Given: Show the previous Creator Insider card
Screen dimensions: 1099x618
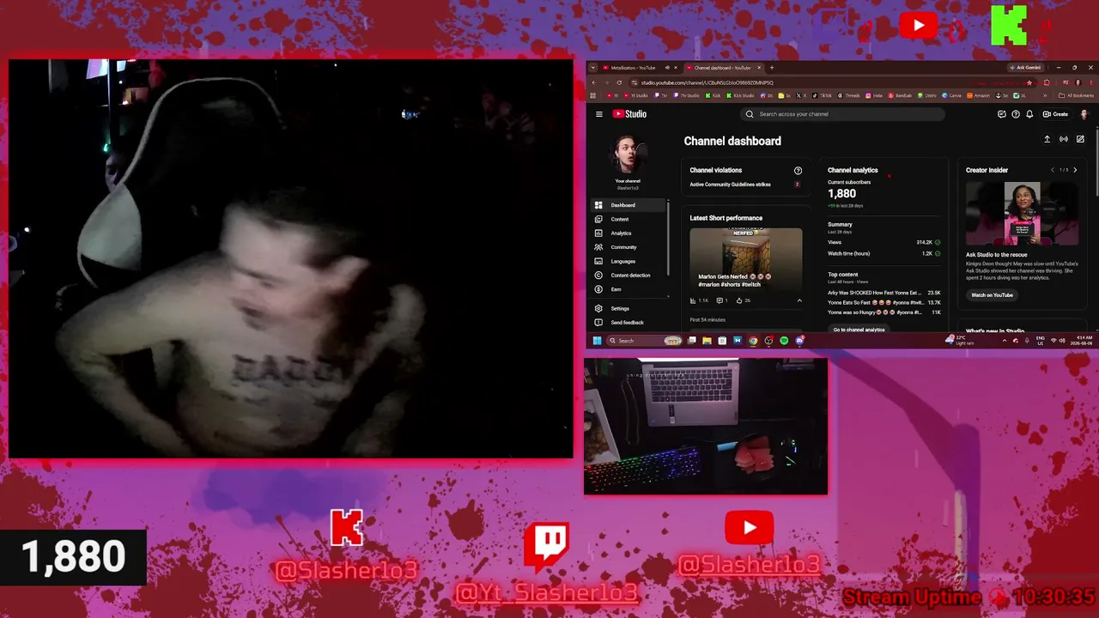Looking at the screenshot, I should (1053, 170).
